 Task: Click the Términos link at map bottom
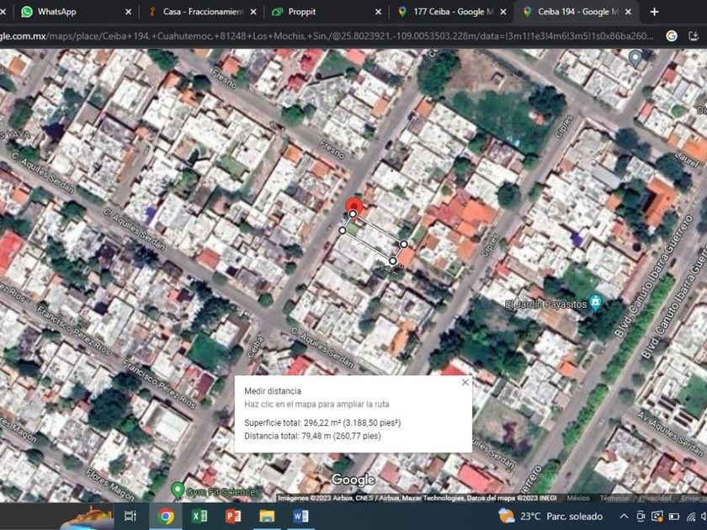coord(614,498)
